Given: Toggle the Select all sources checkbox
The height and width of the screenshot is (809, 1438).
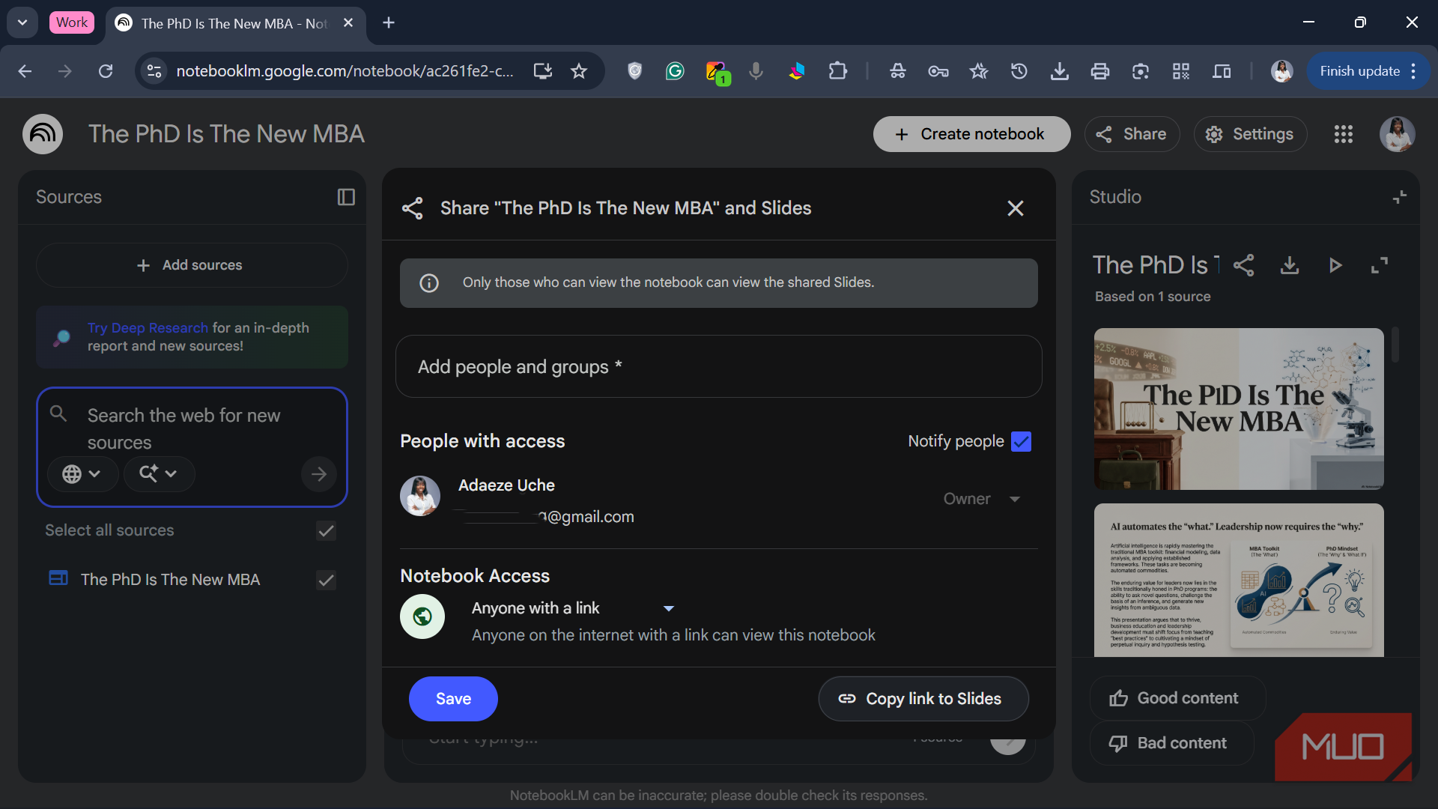Looking at the screenshot, I should [326, 531].
